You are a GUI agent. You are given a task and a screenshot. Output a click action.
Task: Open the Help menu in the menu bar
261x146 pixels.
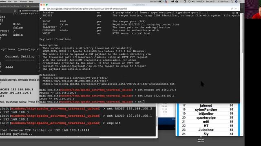pyautogui.click(x=31, y=2)
